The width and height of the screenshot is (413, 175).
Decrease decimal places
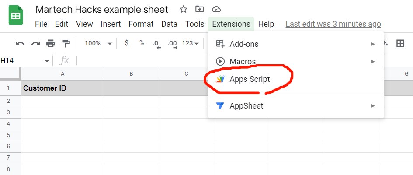coord(157,44)
